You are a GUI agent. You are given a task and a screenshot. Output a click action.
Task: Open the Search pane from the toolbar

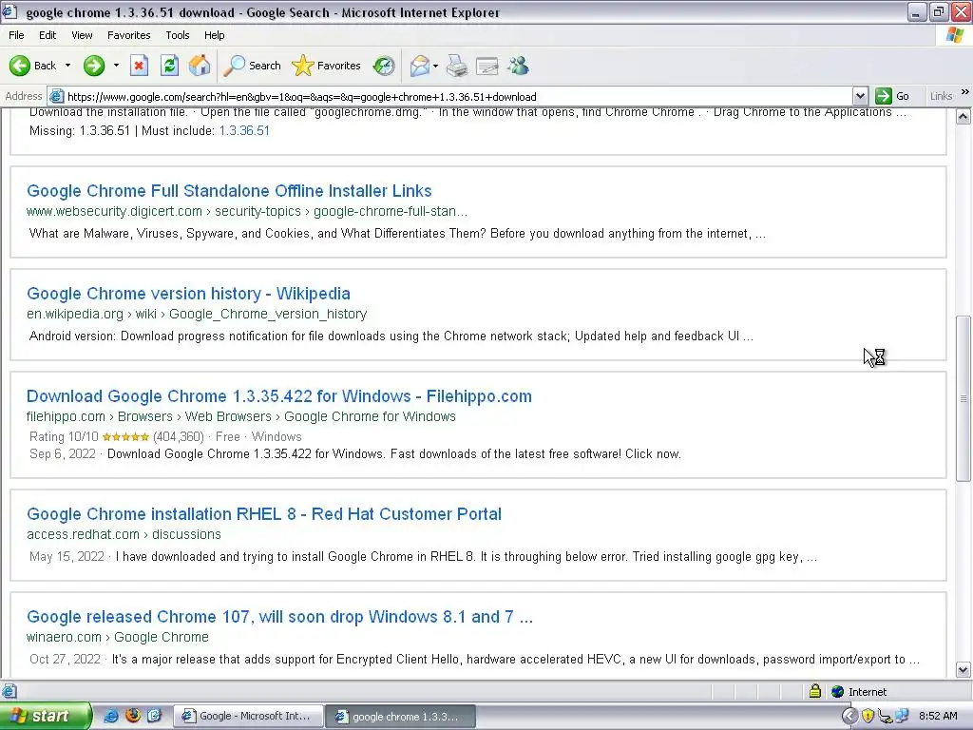click(x=252, y=66)
